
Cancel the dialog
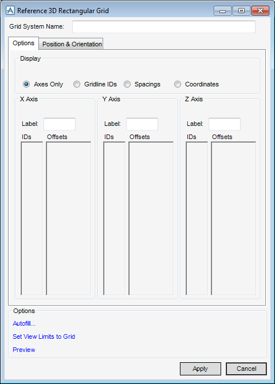[x=246, y=369]
